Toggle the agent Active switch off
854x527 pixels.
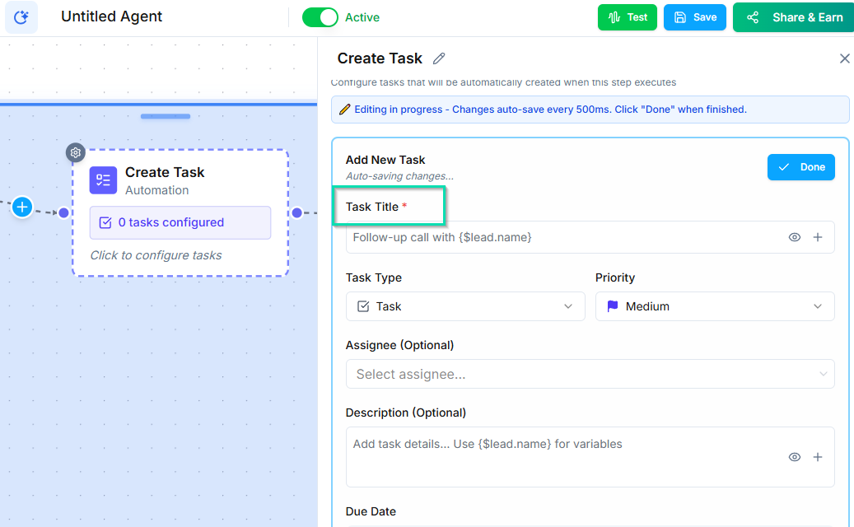320,16
